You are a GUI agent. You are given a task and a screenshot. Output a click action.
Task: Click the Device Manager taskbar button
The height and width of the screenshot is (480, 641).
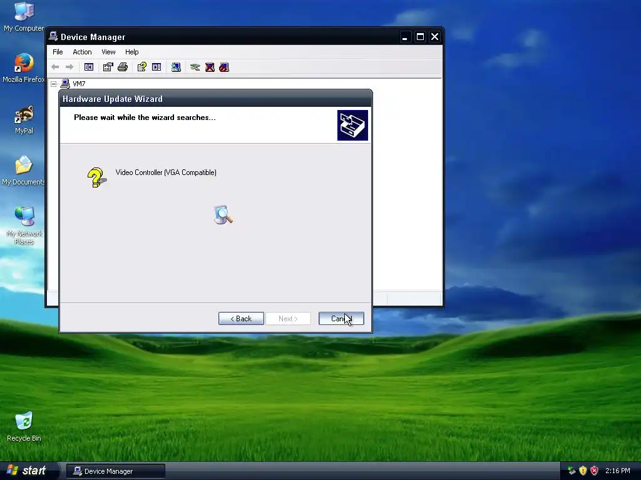116,471
